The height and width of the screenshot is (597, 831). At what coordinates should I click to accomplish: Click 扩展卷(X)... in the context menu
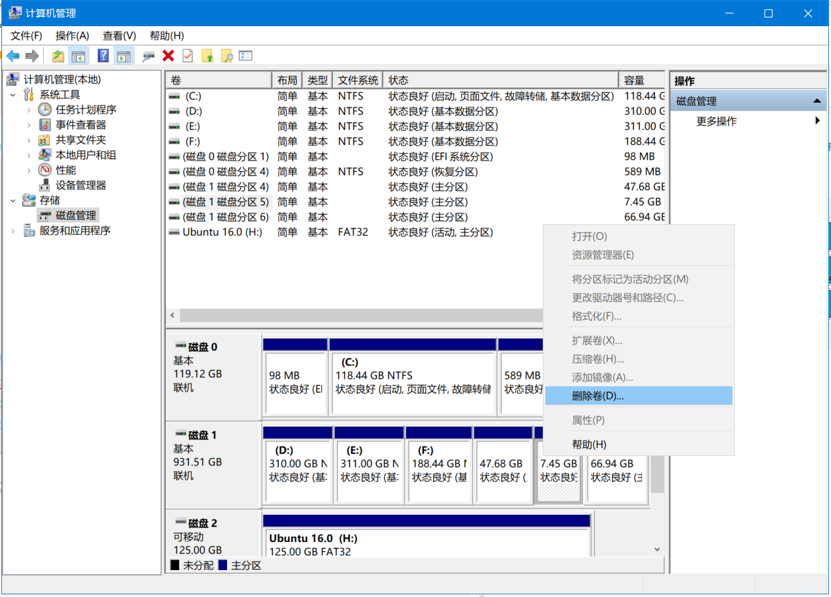coord(638,340)
